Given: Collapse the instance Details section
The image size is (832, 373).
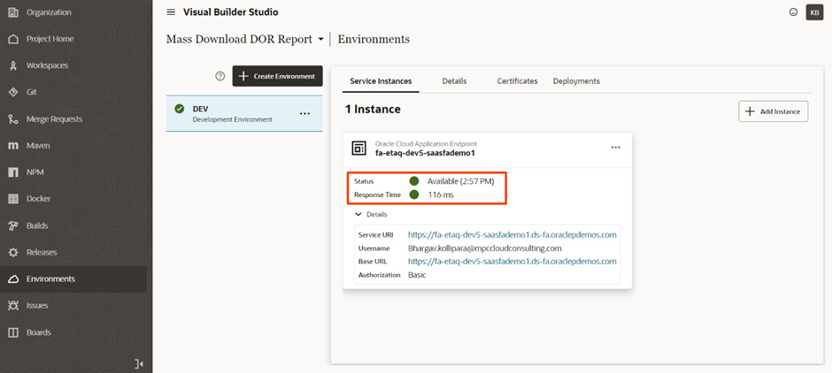Looking at the screenshot, I should 372,215.
